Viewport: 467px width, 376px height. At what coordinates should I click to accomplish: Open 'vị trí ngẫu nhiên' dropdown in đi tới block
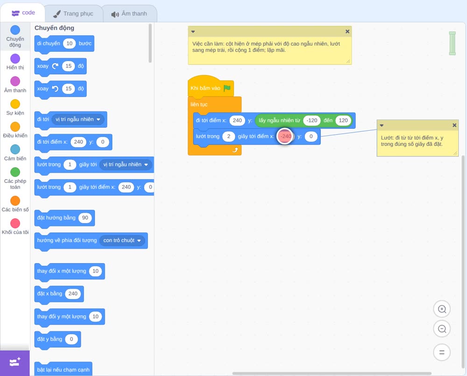tap(78, 119)
